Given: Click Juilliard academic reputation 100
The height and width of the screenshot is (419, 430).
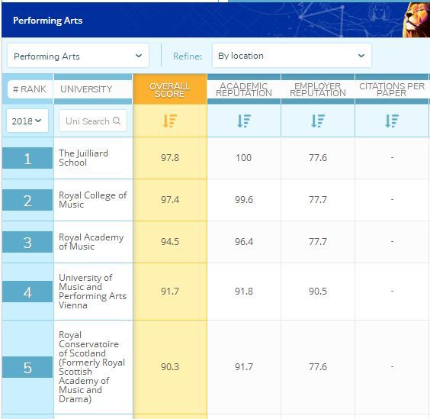Looking at the screenshot, I should (x=243, y=158).
